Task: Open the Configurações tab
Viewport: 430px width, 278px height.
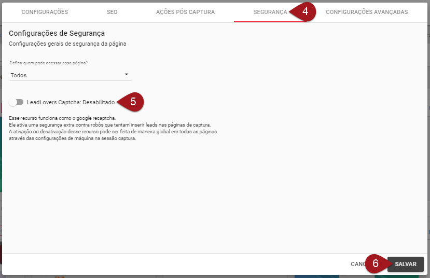Action: 45,12
